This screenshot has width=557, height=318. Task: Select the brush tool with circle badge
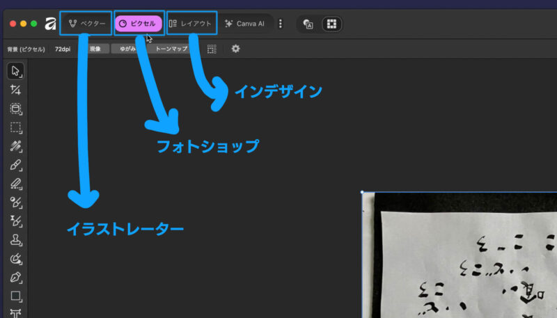coord(15,202)
